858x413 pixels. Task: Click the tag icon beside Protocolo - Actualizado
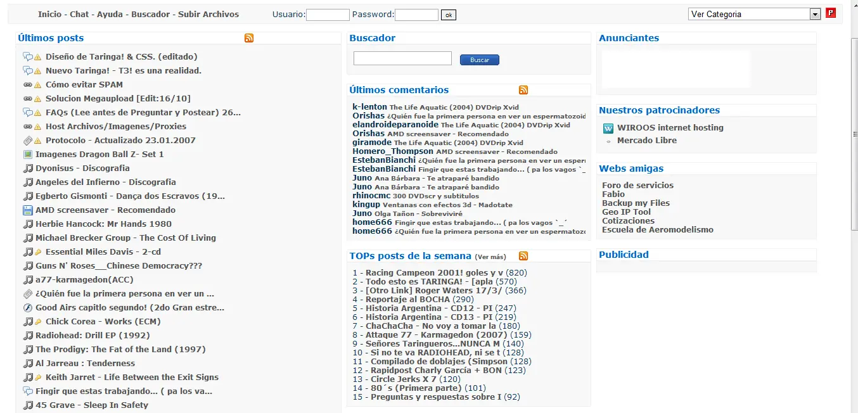coord(28,141)
